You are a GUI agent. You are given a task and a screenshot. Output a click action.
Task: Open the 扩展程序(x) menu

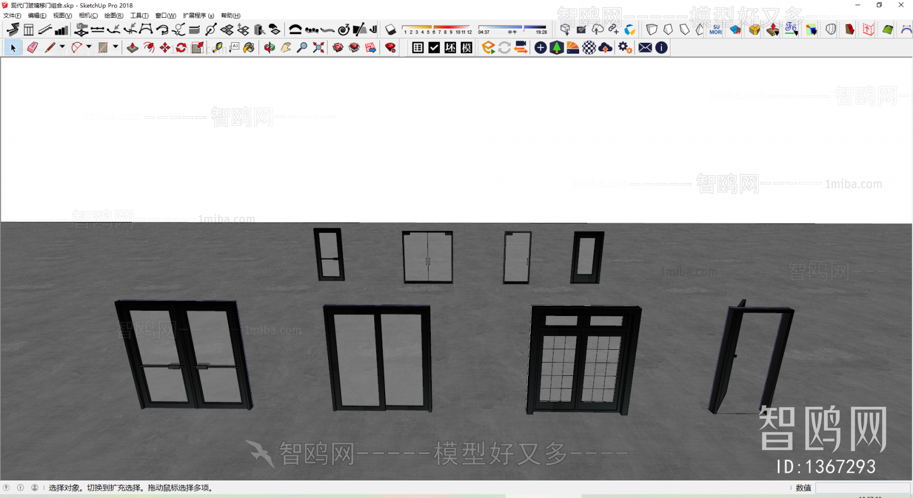click(199, 15)
